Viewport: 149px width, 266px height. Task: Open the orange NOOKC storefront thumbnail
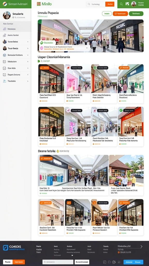pos(131,122)
